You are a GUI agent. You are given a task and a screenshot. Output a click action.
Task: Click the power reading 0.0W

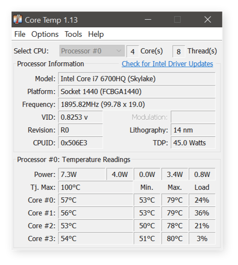(147, 174)
